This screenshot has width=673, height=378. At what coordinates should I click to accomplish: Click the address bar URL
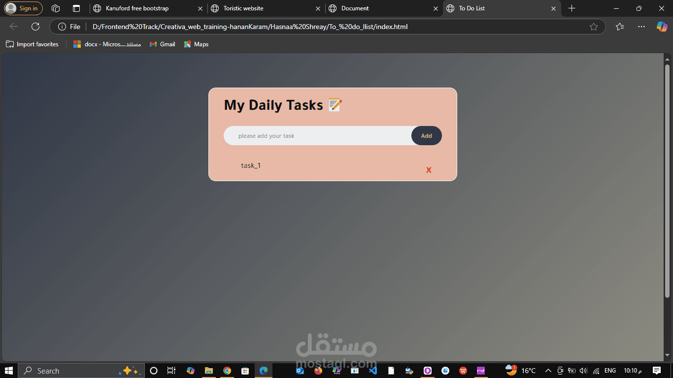(250, 27)
